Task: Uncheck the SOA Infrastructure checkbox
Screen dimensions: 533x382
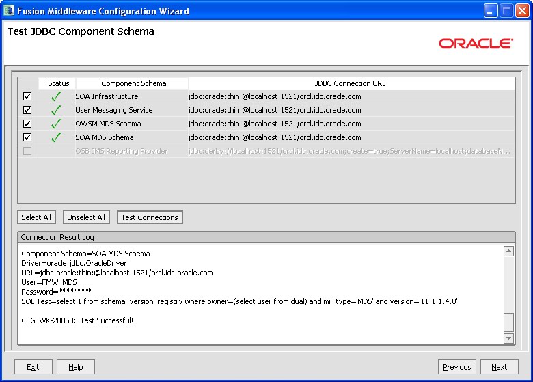Action: (x=27, y=96)
